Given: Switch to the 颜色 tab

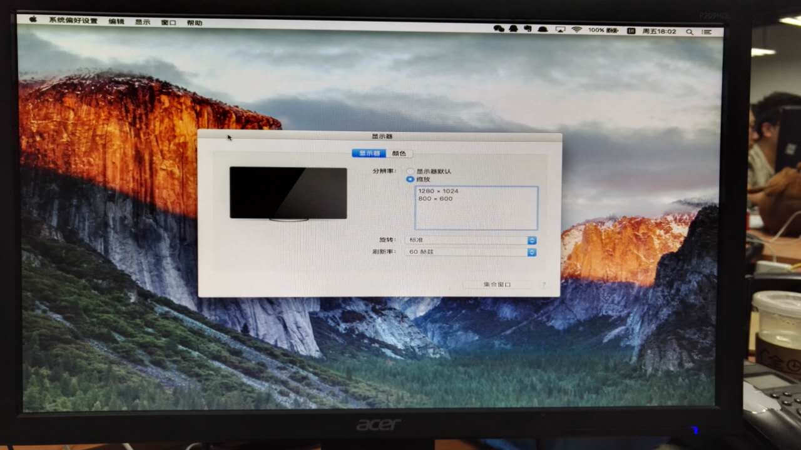Looking at the screenshot, I should click(399, 153).
